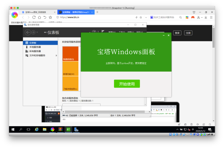Click the 了解详细信息(L) tile
Screen dimensions: 224x148
71,83
